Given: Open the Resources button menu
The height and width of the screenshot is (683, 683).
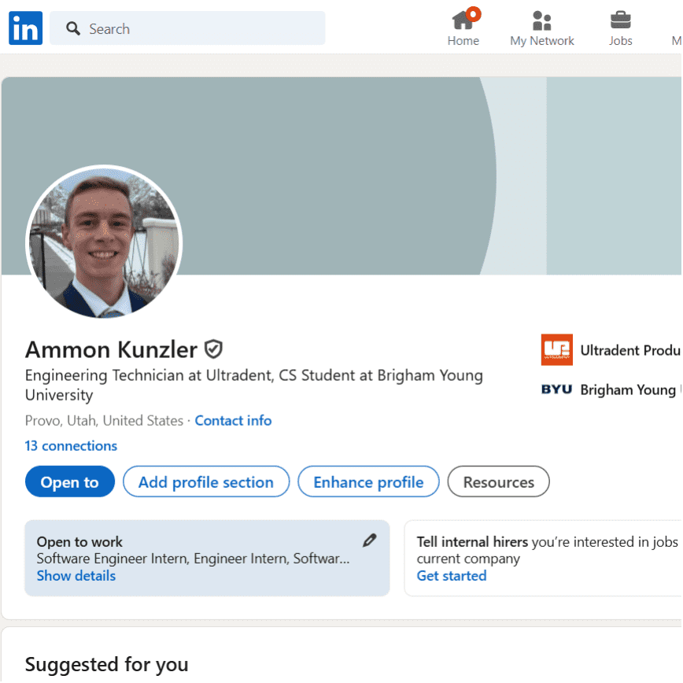Looking at the screenshot, I should coord(498,482).
